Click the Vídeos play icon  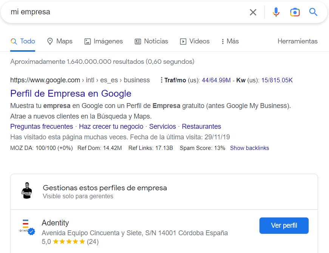(x=183, y=41)
